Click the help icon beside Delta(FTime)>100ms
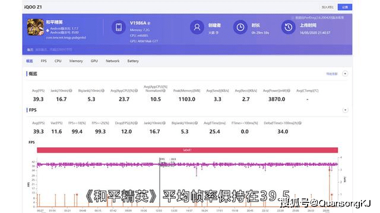 (x=300, y=123)
